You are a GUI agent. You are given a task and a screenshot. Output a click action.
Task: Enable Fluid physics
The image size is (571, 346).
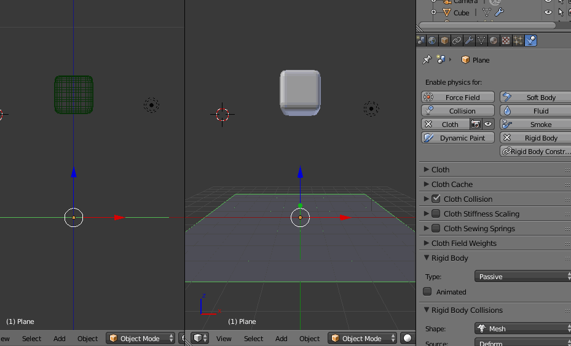535,111
